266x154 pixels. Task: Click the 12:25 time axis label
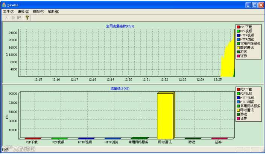(217, 79)
